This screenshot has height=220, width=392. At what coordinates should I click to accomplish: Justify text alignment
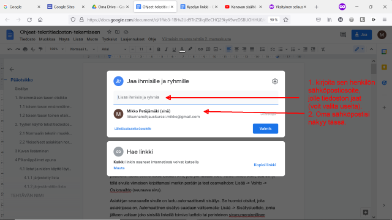pos(252,50)
